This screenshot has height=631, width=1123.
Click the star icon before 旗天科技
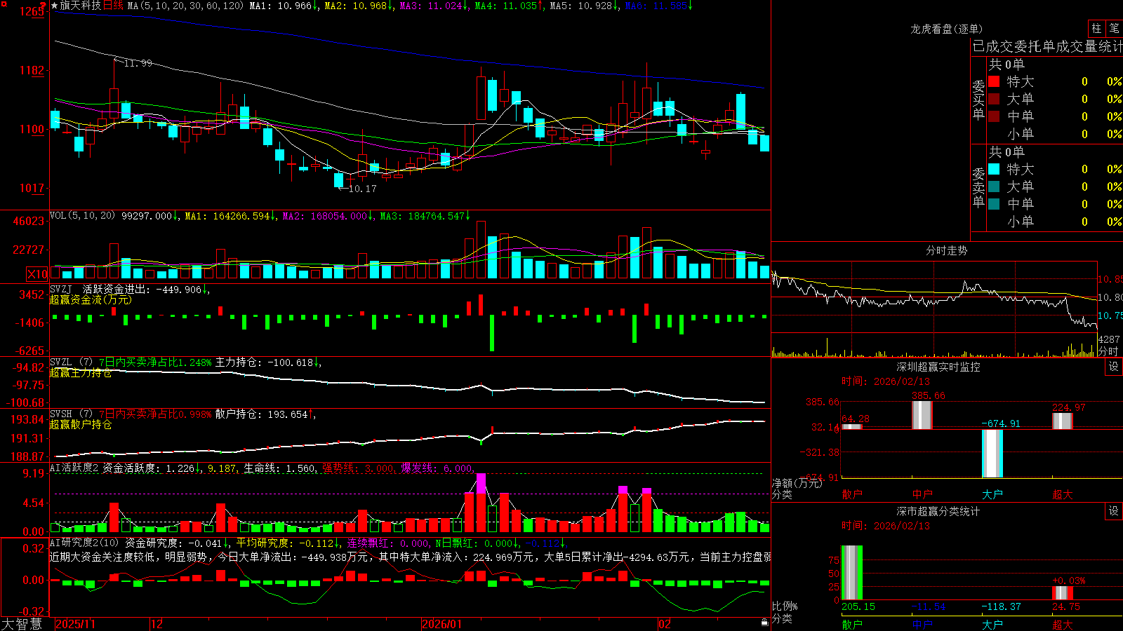tap(55, 6)
